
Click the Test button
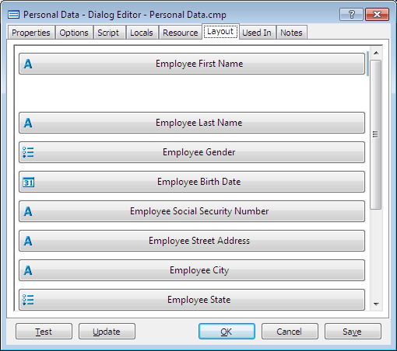coord(44,332)
